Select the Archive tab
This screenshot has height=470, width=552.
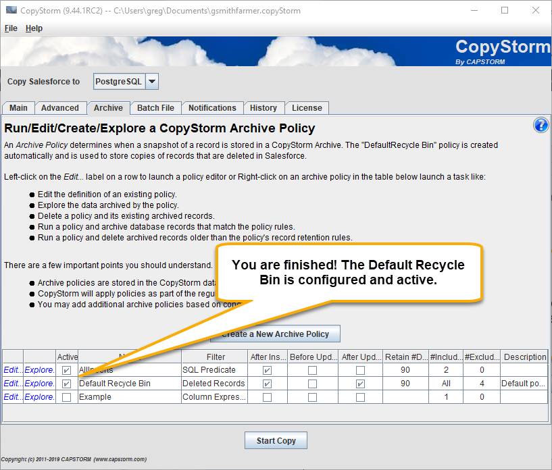[x=108, y=107]
